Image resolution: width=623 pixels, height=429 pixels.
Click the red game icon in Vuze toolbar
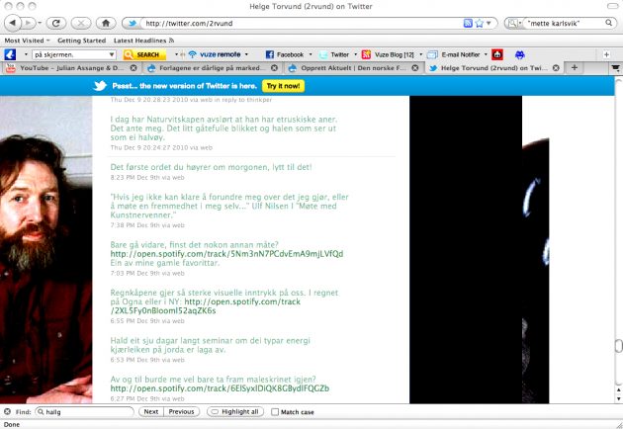(497, 54)
